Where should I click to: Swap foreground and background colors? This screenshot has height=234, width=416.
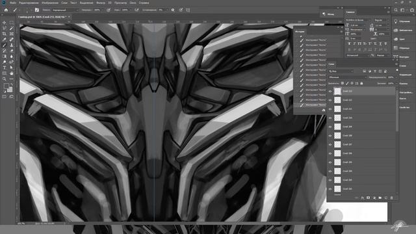point(12,84)
